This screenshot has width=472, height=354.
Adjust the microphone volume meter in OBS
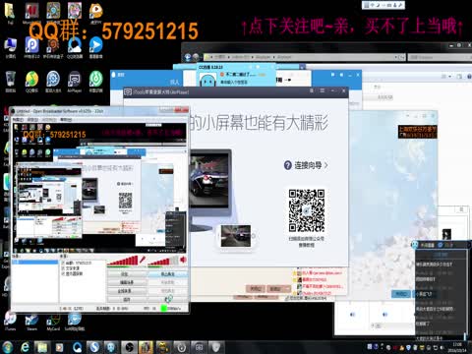point(123,261)
